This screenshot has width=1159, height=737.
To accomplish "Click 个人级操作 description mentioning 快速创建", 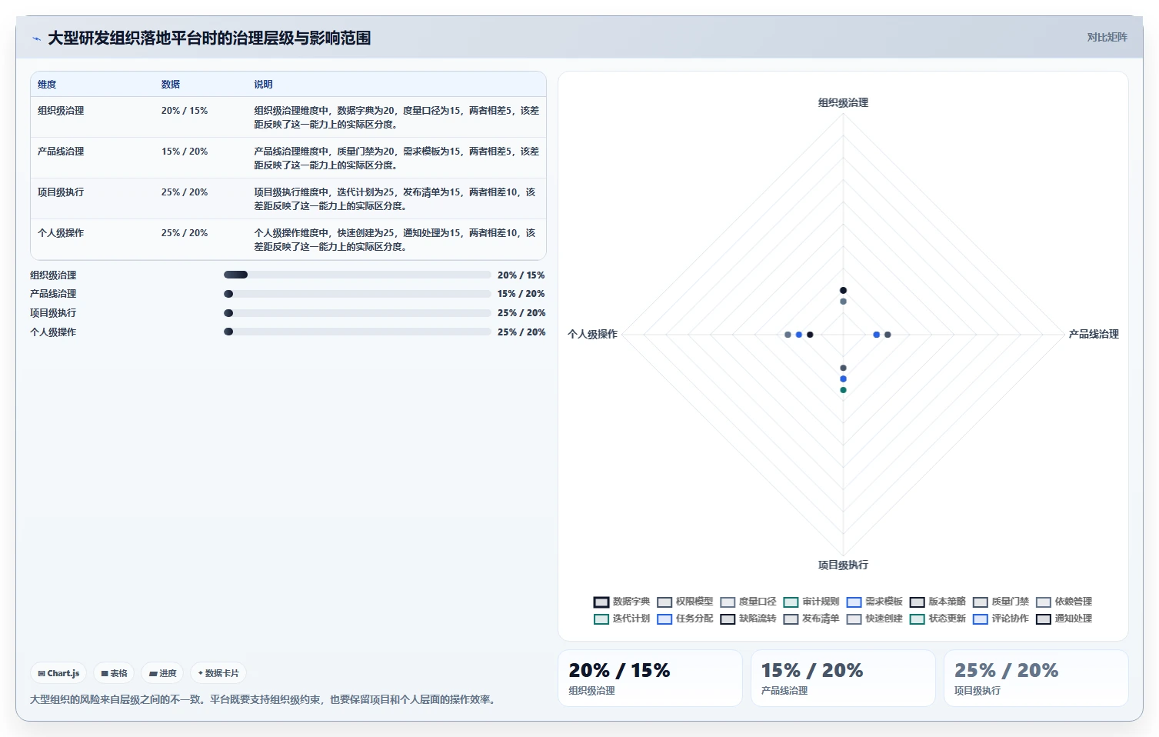I will 396,240.
